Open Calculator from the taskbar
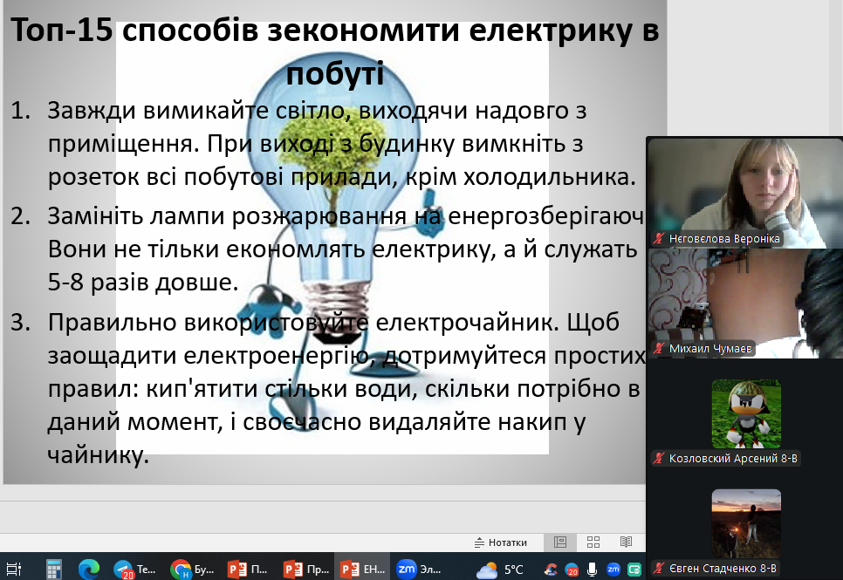The width and height of the screenshot is (843, 580). tap(54, 570)
